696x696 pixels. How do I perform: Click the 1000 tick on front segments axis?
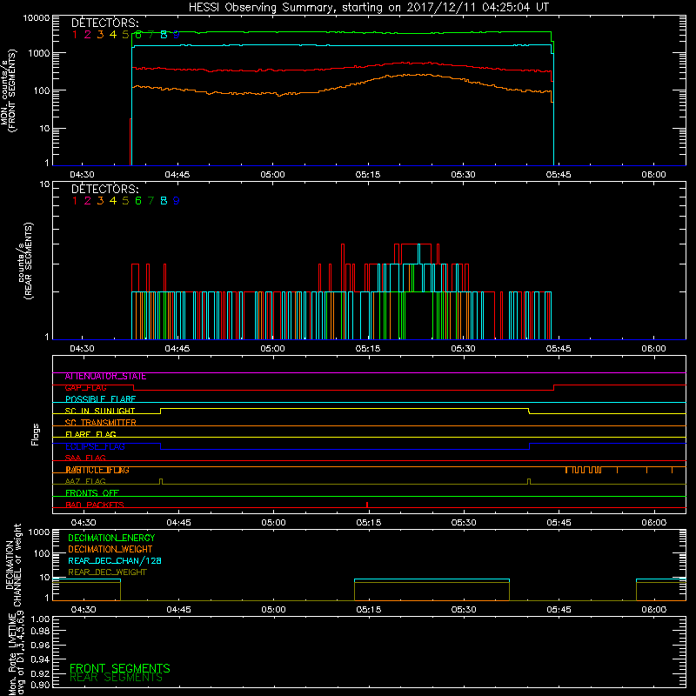click(39, 53)
